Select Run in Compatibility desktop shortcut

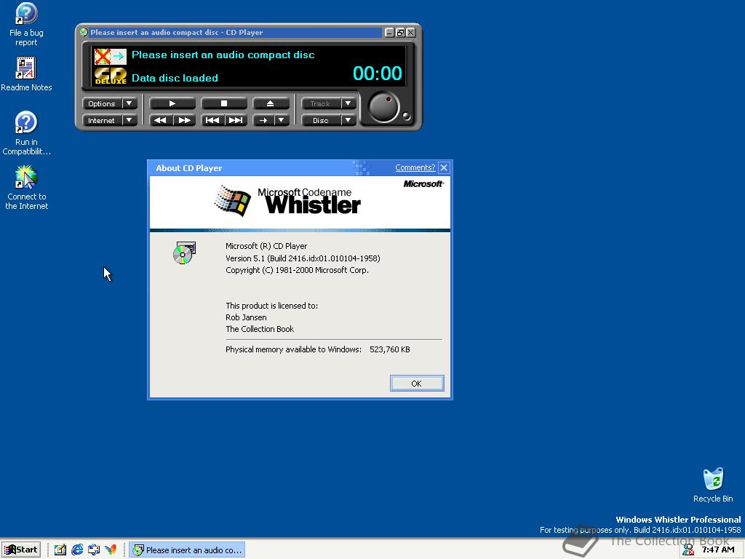pyautogui.click(x=26, y=134)
